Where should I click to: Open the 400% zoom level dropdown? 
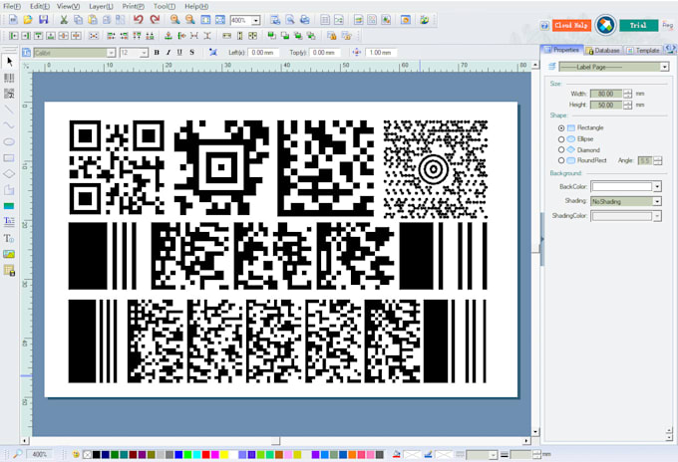coord(256,20)
